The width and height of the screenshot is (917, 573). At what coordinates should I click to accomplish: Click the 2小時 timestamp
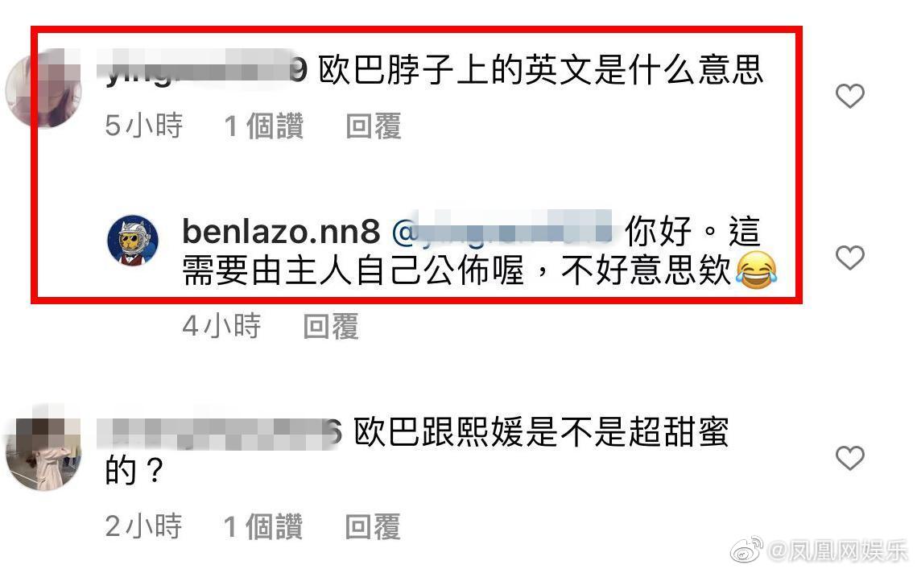pyautogui.click(x=144, y=527)
